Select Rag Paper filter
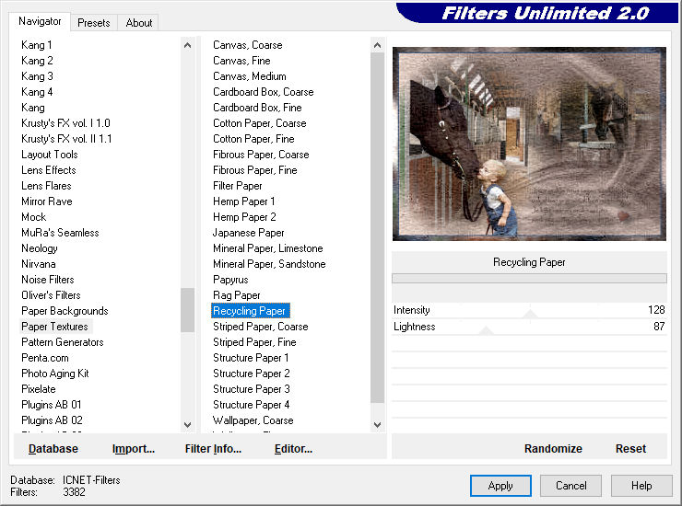This screenshot has width=682, height=506. [237, 295]
